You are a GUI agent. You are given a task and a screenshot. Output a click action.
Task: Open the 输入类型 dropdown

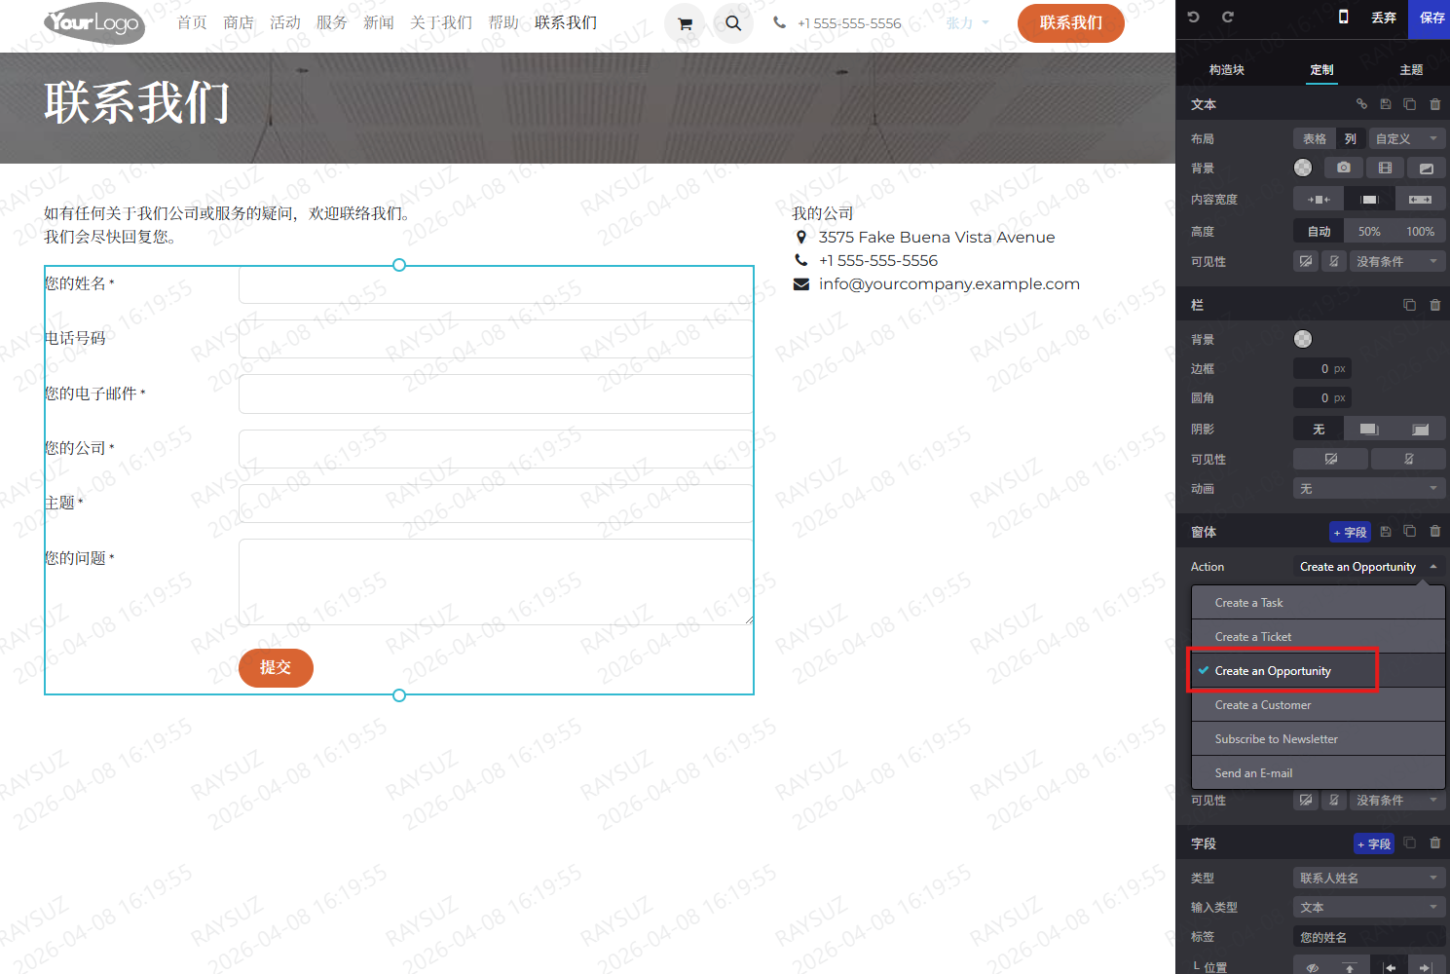(x=1369, y=908)
